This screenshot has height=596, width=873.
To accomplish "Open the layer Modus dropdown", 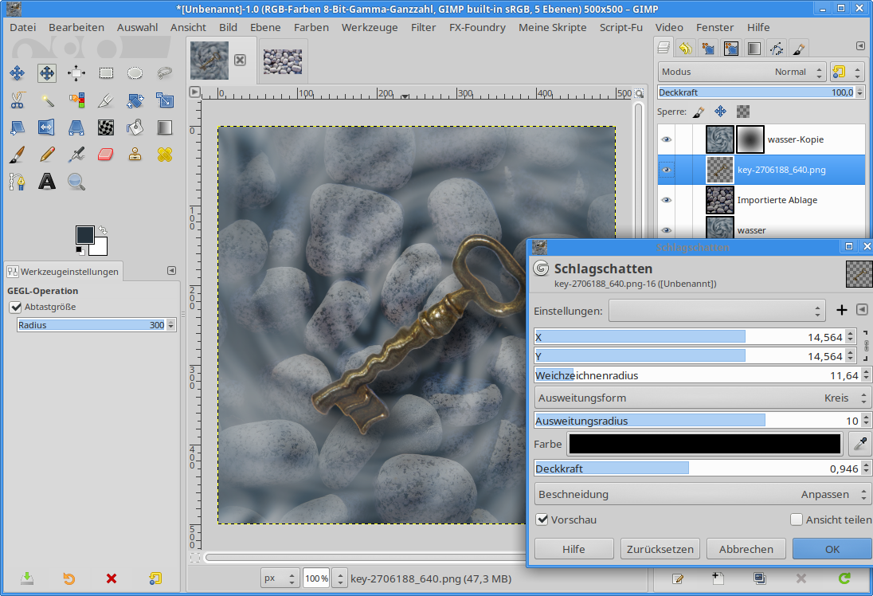I will click(741, 72).
